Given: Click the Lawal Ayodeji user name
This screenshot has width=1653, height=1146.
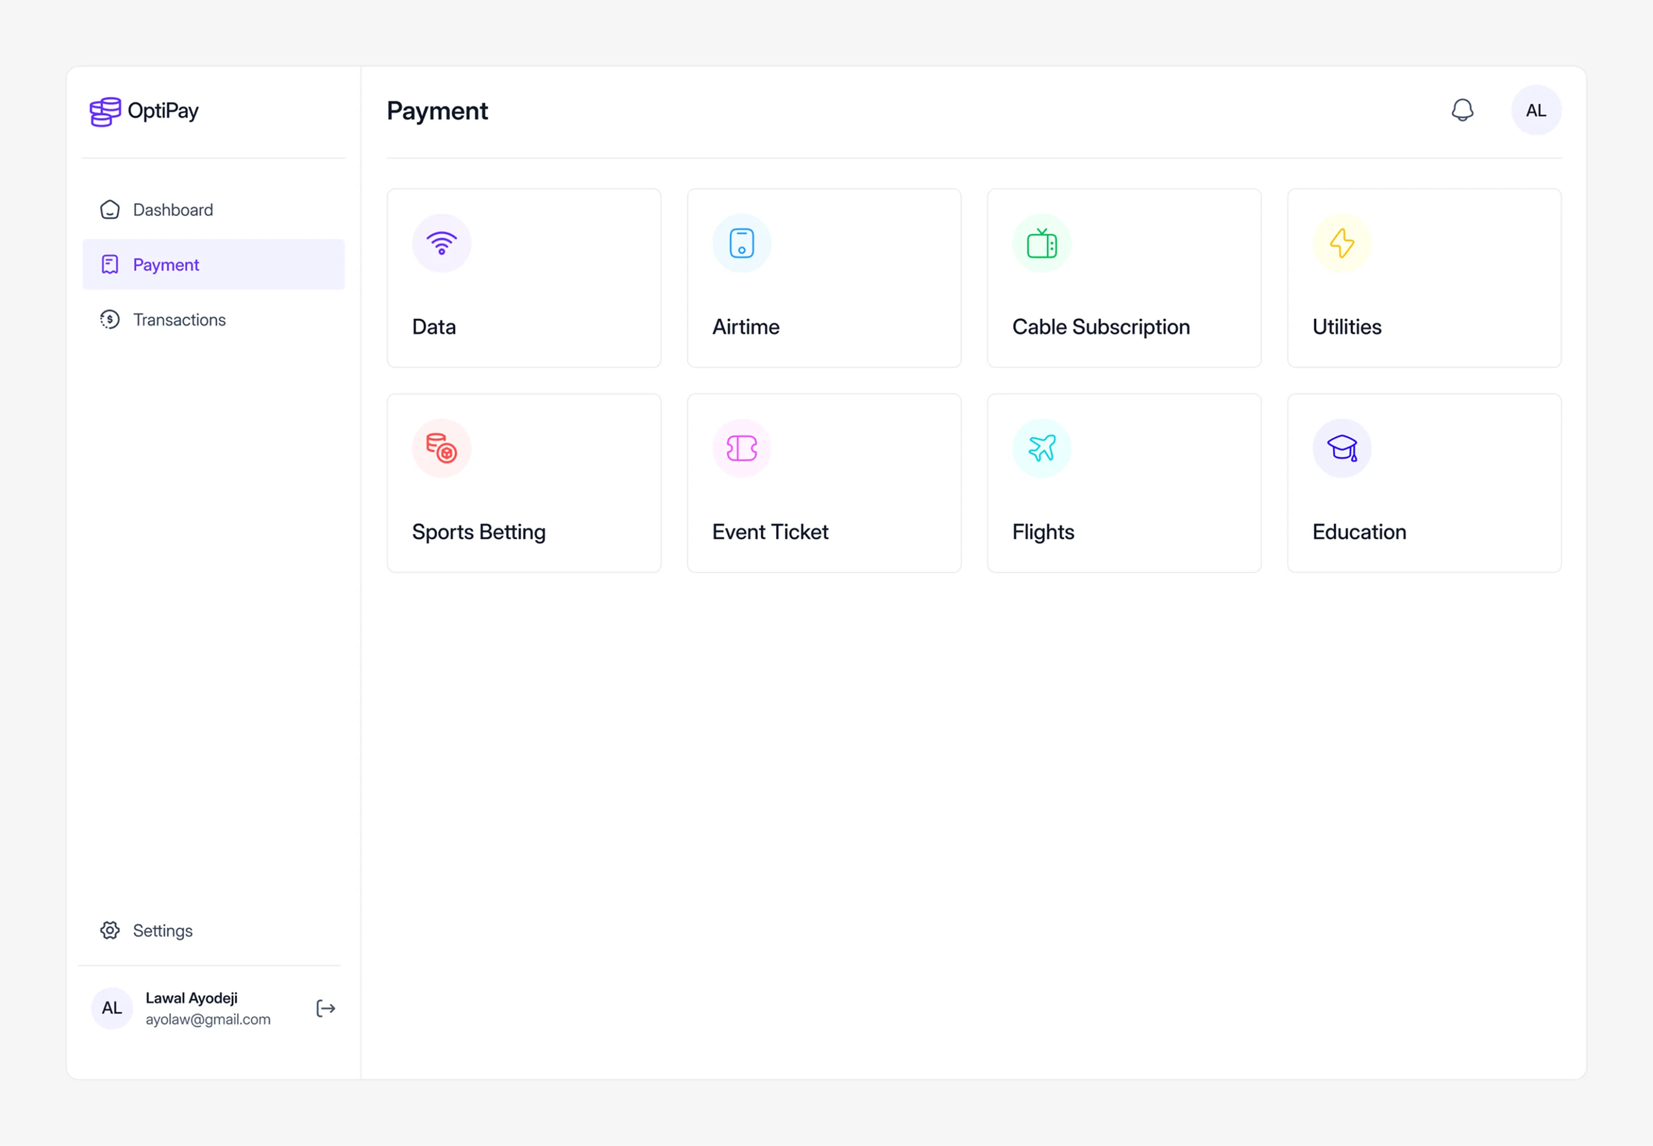Looking at the screenshot, I should pos(191,998).
